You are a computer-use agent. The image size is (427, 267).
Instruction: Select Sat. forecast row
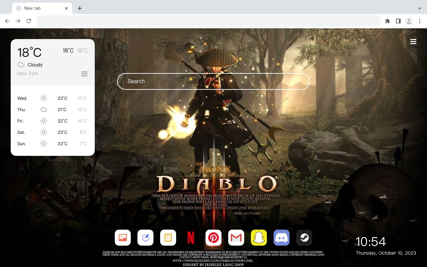[x=53, y=132]
